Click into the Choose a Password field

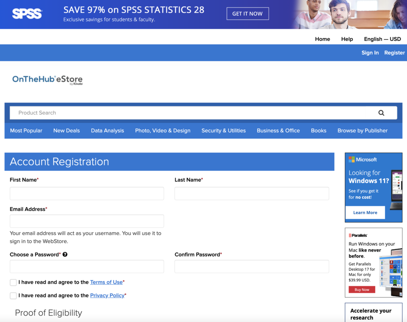click(87, 266)
